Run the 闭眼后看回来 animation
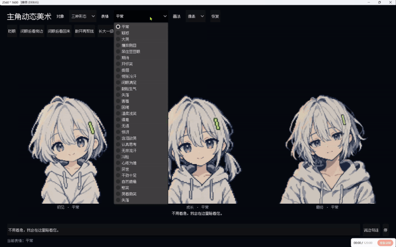This screenshot has width=396, height=247. click(x=59, y=31)
